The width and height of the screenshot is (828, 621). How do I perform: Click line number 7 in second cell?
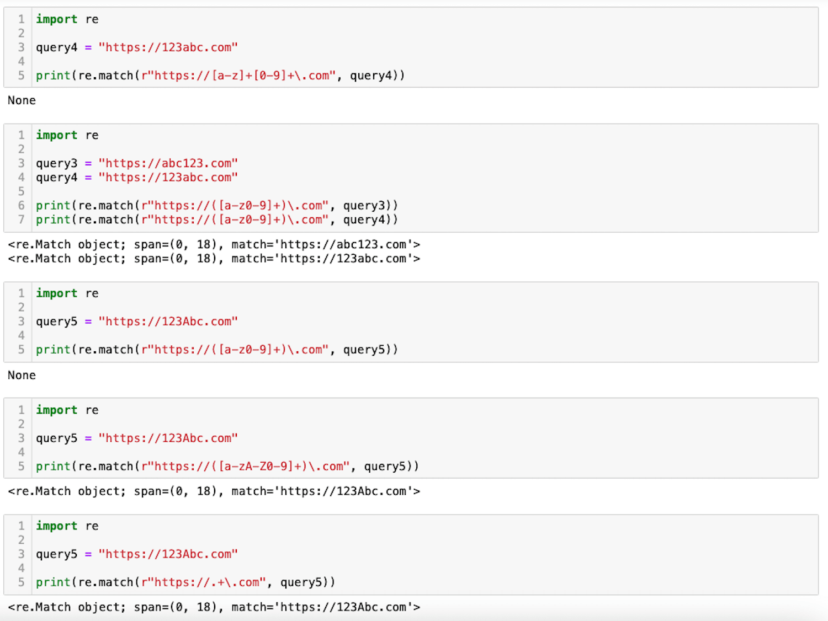click(22, 220)
